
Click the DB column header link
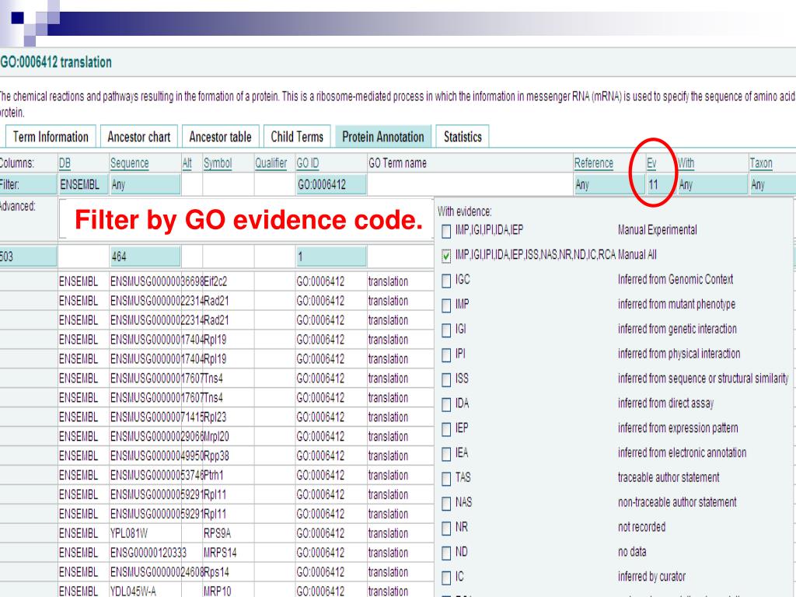pyautogui.click(x=65, y=163)
